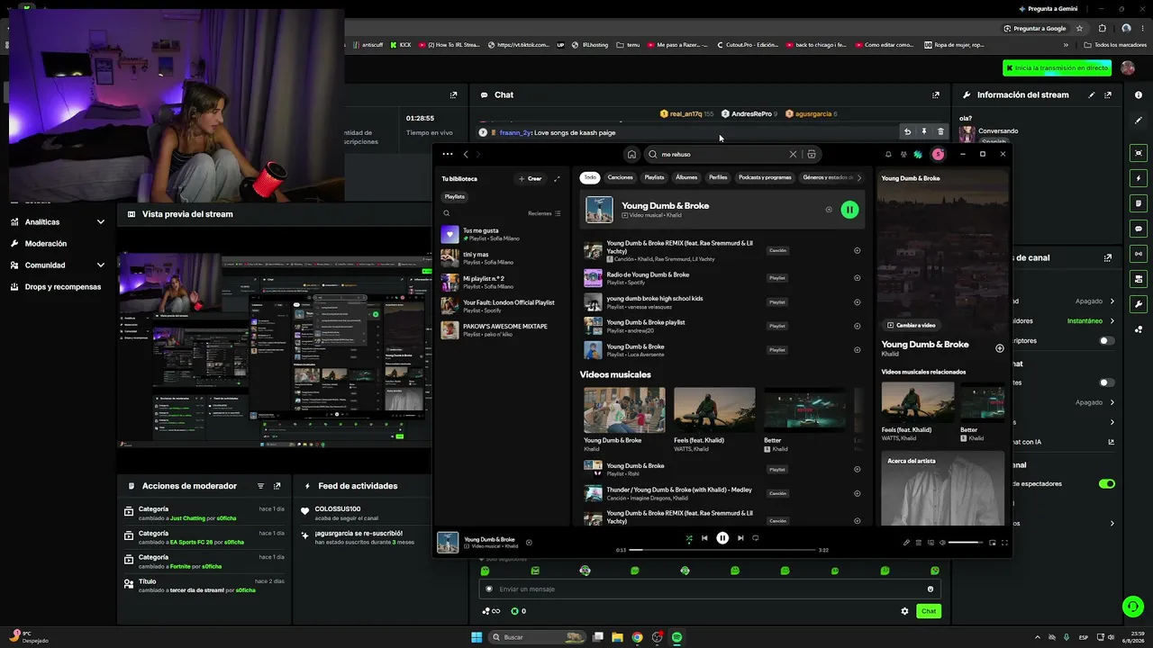Select the Canciones filter chip
Viewport: 1153px width, 648px height.
point(621,177)
